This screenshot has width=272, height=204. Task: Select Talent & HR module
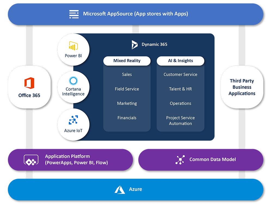[180, 89]
